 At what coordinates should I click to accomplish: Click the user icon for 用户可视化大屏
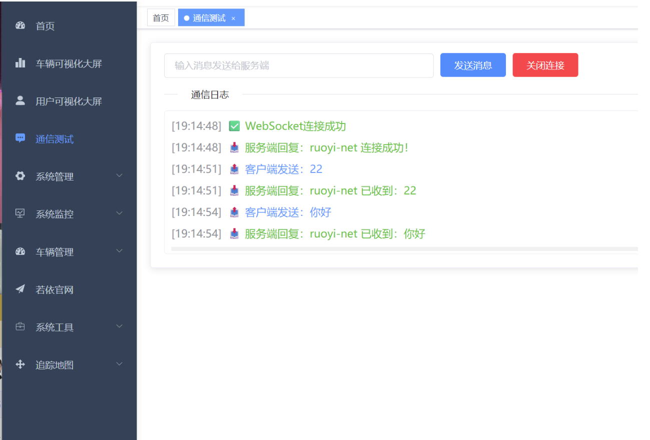coord(21,100)
